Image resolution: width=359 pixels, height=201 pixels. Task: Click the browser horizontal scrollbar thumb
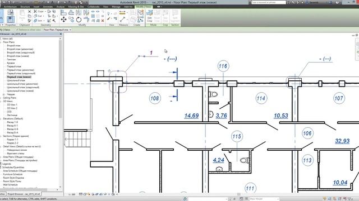pyautogui.click(x=24, y=190)
